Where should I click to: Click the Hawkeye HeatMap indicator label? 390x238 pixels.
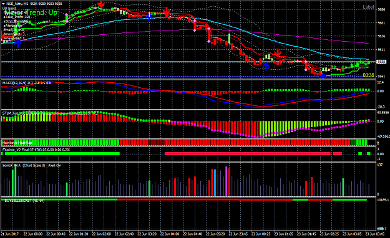[x=17, y=143]
